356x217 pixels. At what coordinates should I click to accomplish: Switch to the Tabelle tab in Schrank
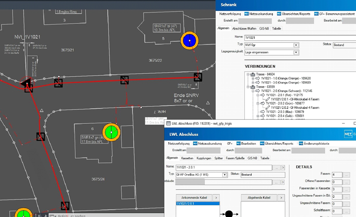click(x=276, y=28)
